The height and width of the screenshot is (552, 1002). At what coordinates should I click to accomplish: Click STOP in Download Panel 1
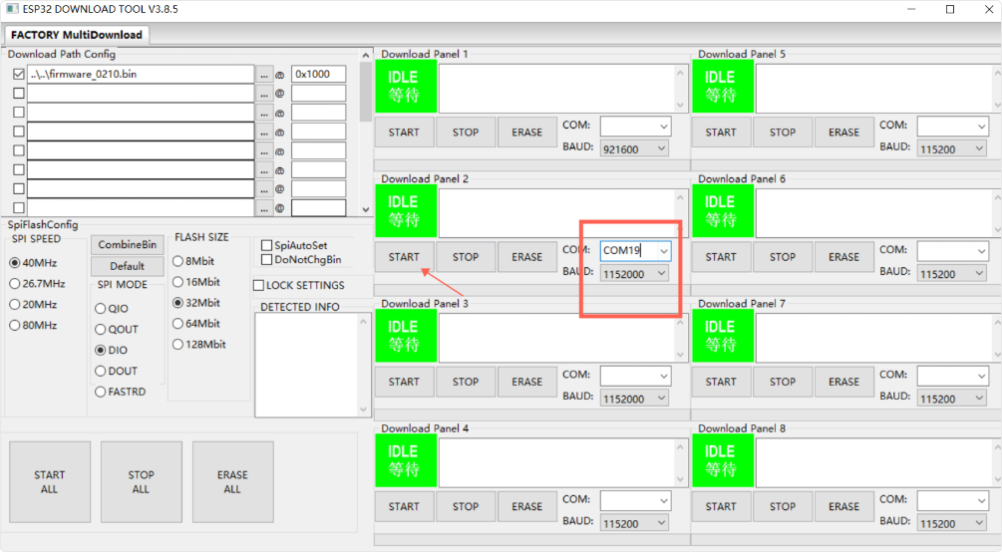click(x=466, y=133)
